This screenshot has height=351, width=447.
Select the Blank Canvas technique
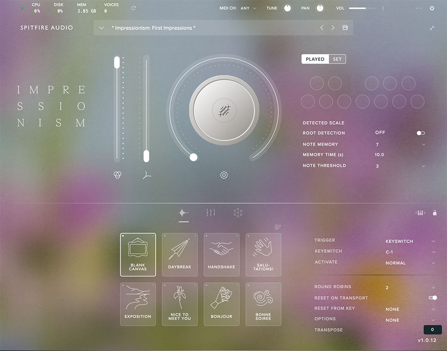(138, 255)
